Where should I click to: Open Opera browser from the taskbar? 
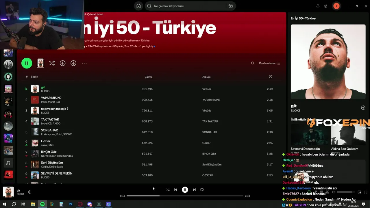point(80,204)
